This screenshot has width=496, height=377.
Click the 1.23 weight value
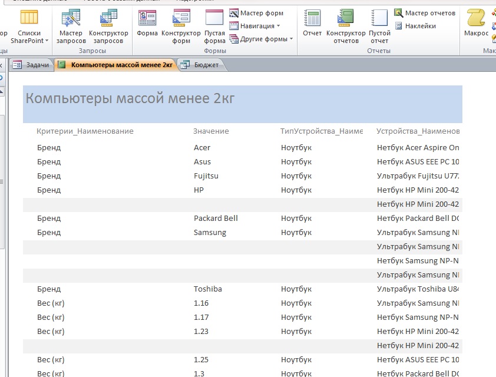[201, 332]
